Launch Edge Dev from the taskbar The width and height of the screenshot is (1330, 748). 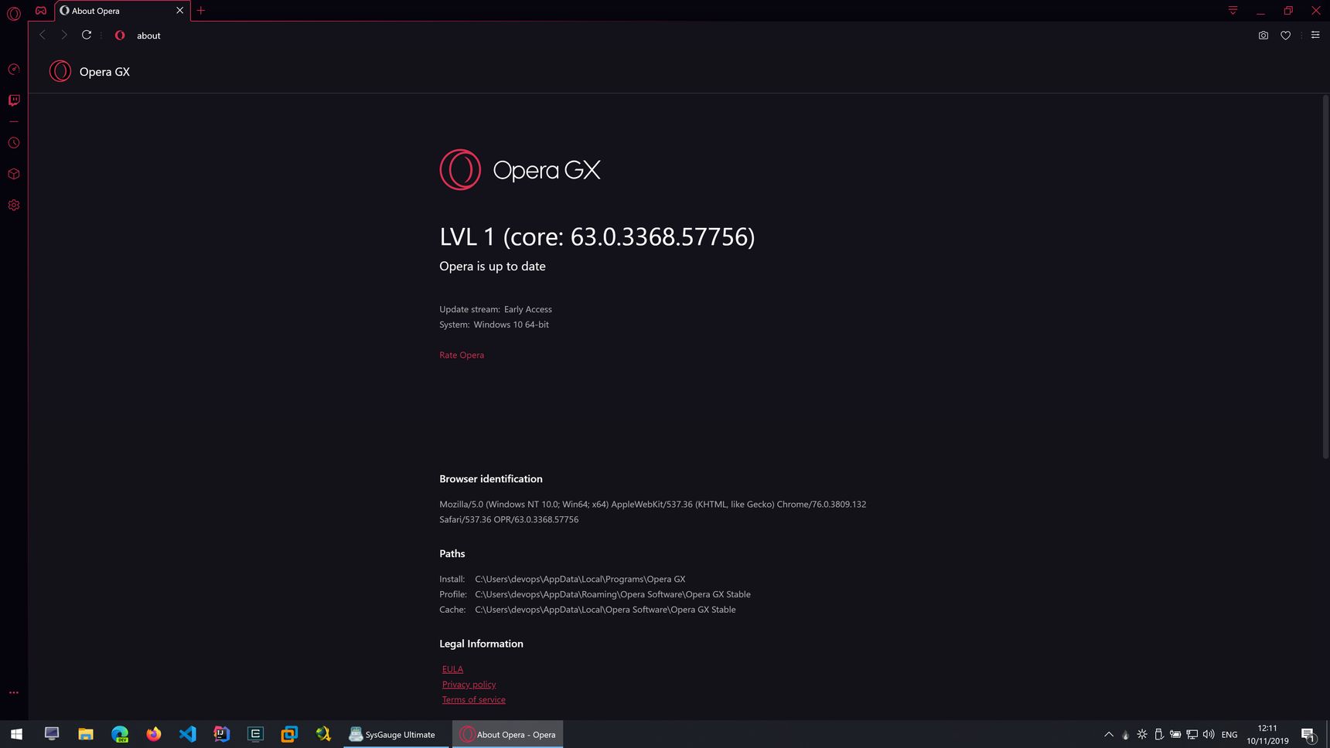[x=120, y=734]
